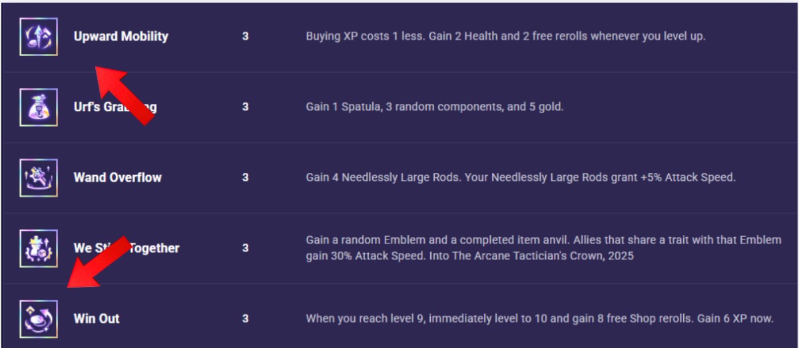Viewport: 799px width, 348px height.
Task: Select tier number in Win Out row
Action: click(246, 319)
